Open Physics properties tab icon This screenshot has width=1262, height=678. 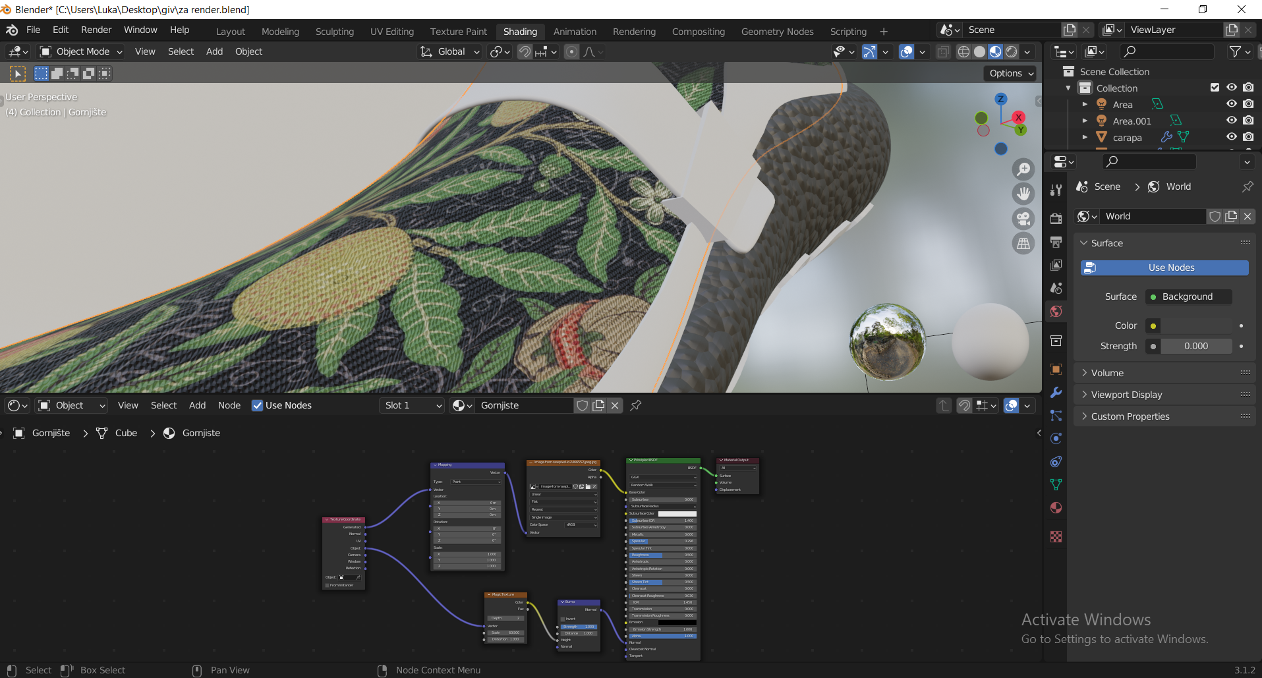click(x=1056, y=439)
